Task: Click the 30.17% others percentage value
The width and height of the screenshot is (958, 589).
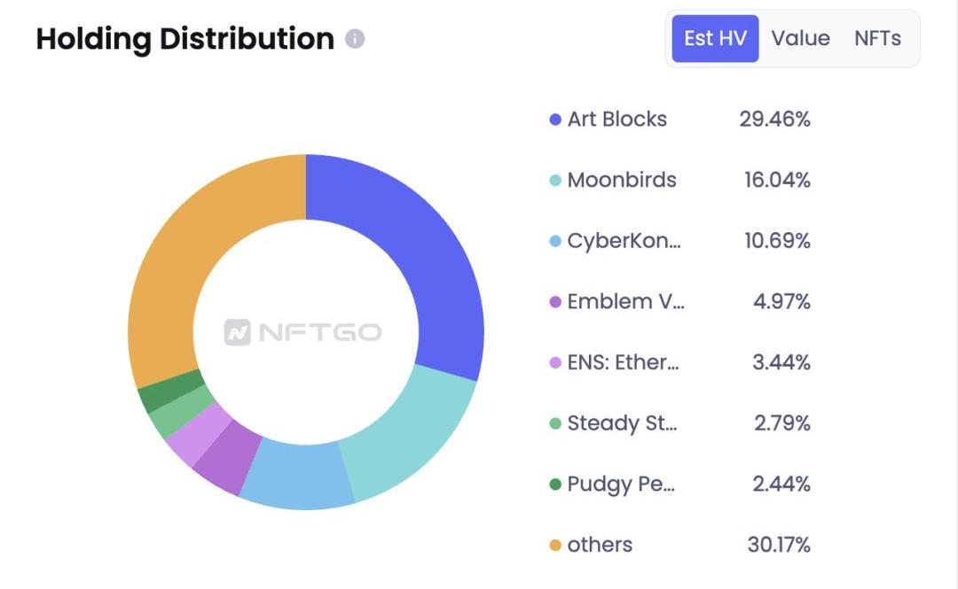Action: coord(778,545)
